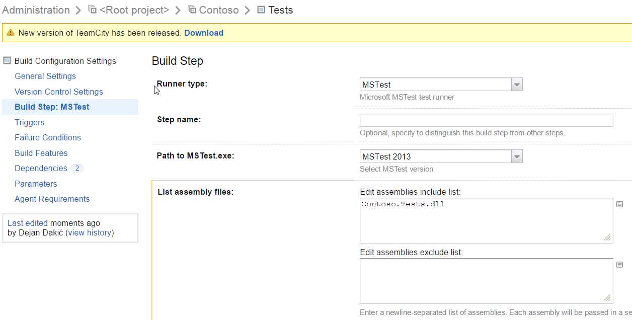Click the exclude list resize grip

pos(607,298)
